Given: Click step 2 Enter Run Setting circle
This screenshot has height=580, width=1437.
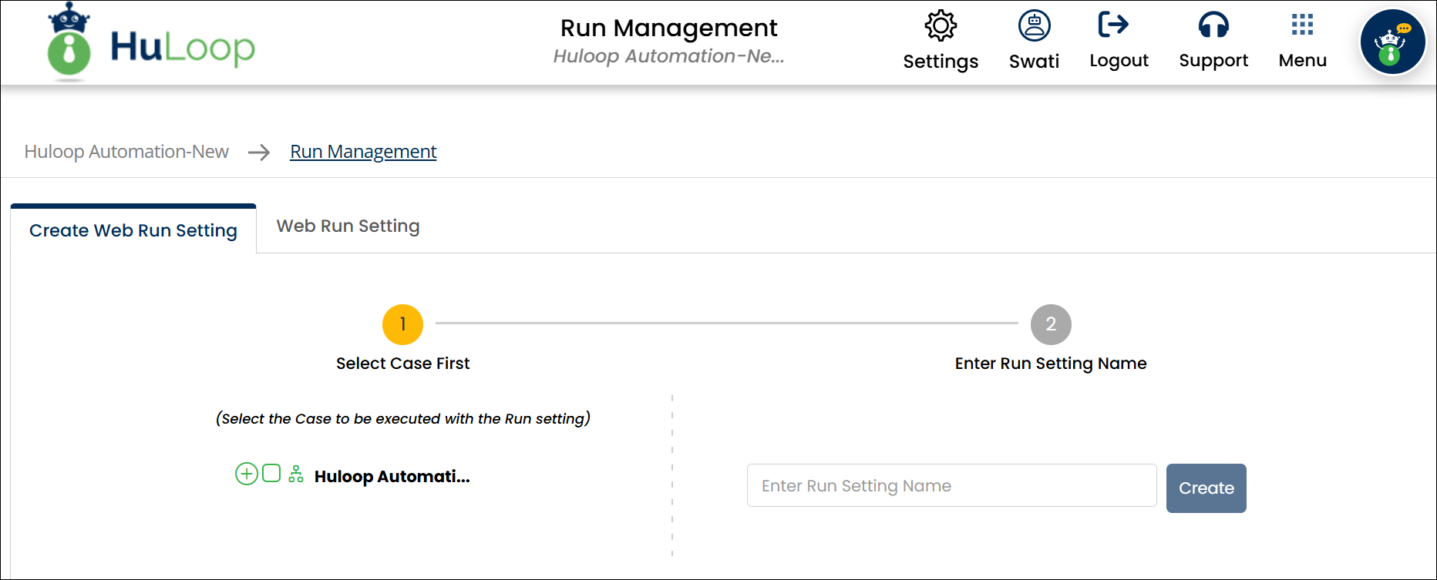Looking at the screenshot, I should [1050, 324].
